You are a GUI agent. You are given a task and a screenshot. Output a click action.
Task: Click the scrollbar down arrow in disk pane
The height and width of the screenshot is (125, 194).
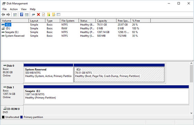click(x=191, y=113)
